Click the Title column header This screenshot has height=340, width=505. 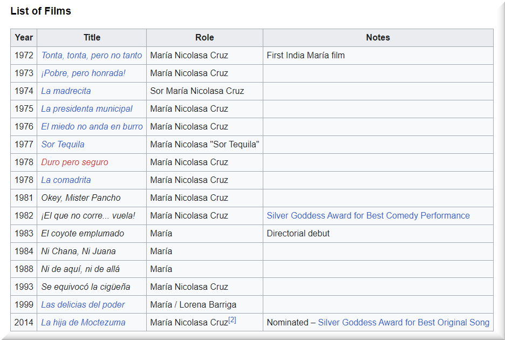coord(92,38)
